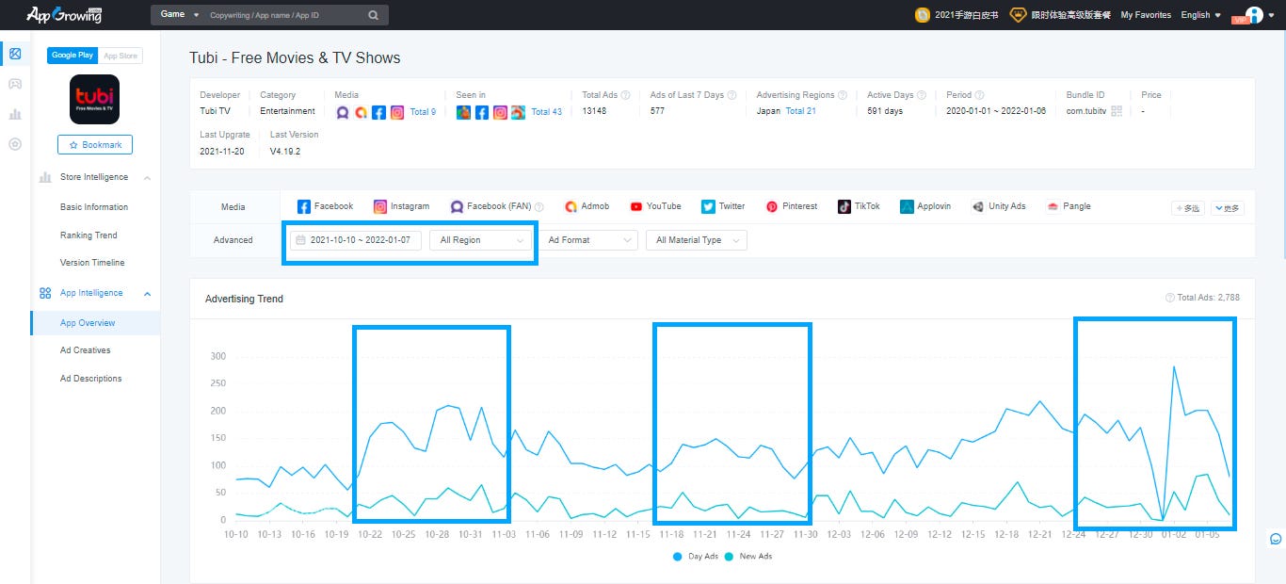Viewport: 1286px width, 584px height.
Task: Click the first app icon under Seen in
Action: pos(464,112)
